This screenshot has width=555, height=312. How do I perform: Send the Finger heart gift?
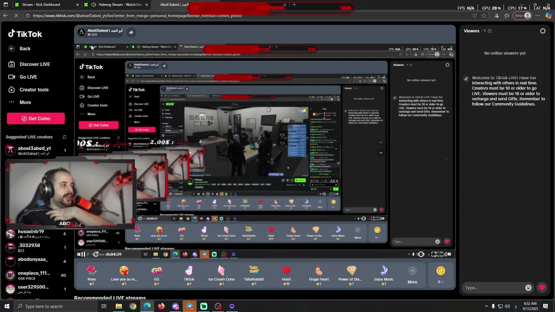click(319, 275)
